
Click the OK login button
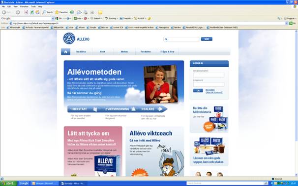[x=198, y=91]
